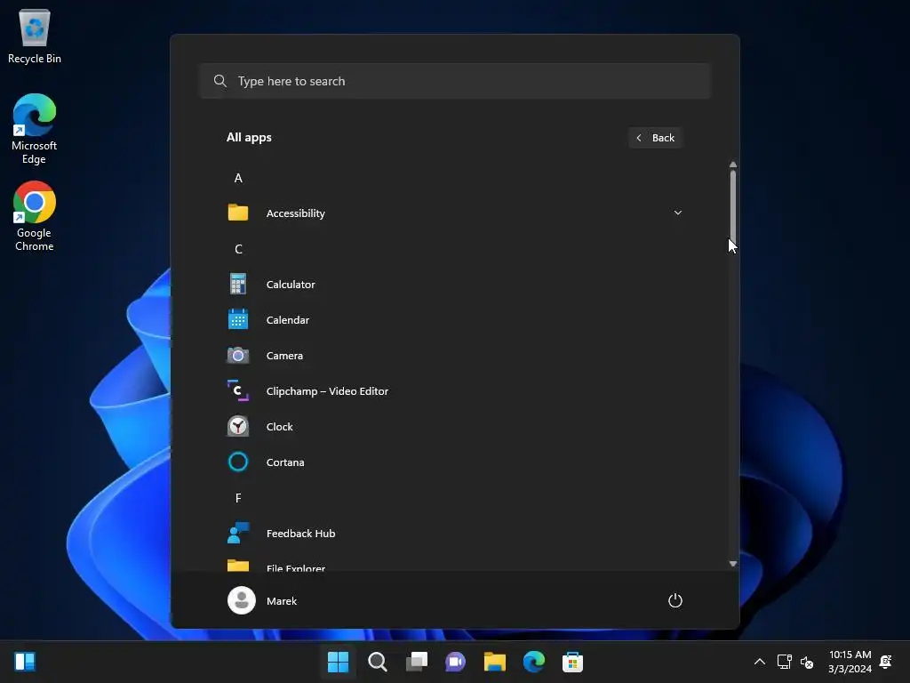The height and width of the screenshot is (683, 910).
Task: Open the notification bell icon
Action: [886, 661]
